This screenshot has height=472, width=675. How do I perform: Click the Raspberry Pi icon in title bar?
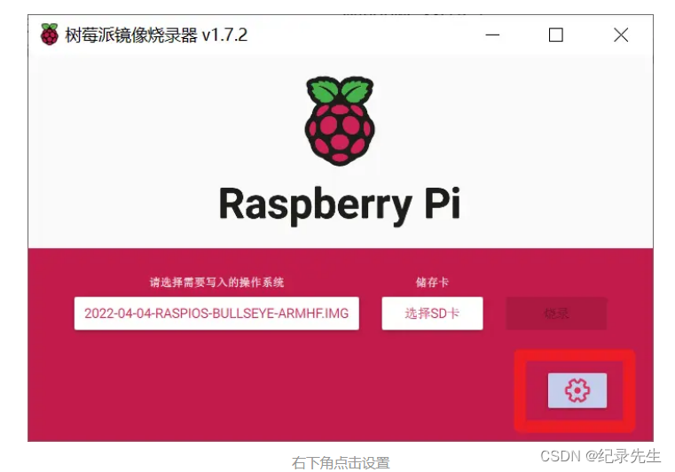pyautogui.click(x=50, y=35)
